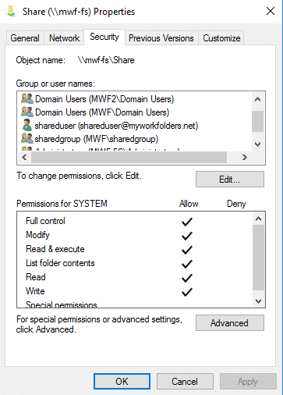The image size is (283, 395).
Task: Click the Cancel button
Action: point(185,382)
